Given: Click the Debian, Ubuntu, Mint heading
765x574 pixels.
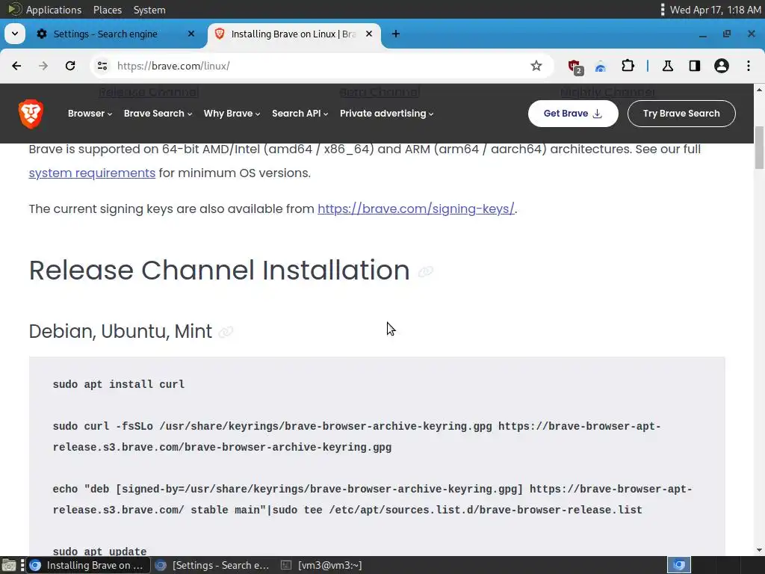Looking at the screenshot, I should coord(120,331).
